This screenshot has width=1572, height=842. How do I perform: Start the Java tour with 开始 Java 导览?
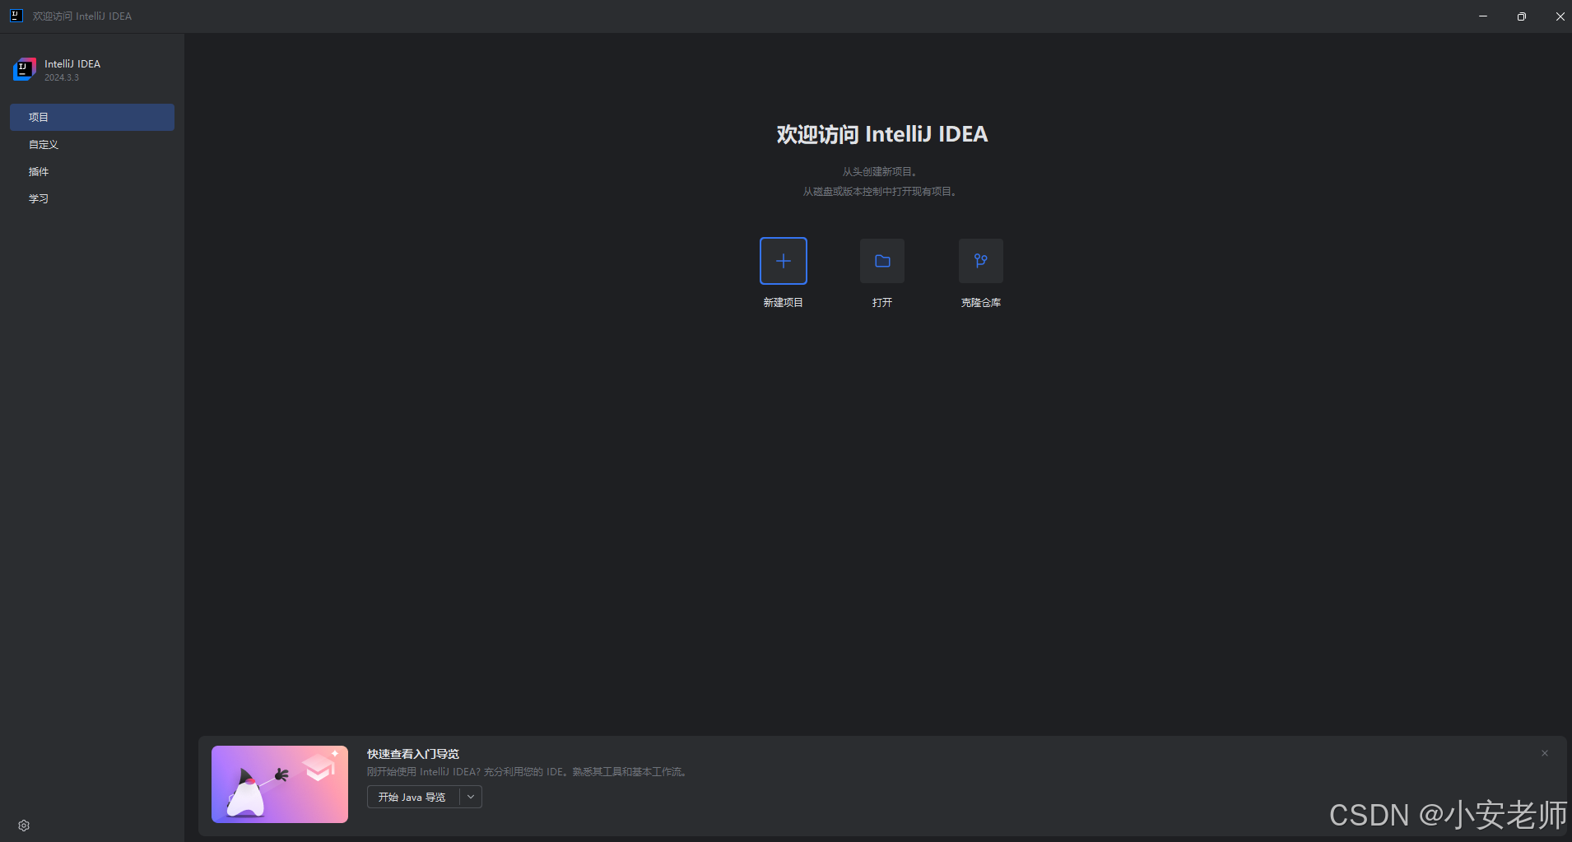tap(412, 797)
